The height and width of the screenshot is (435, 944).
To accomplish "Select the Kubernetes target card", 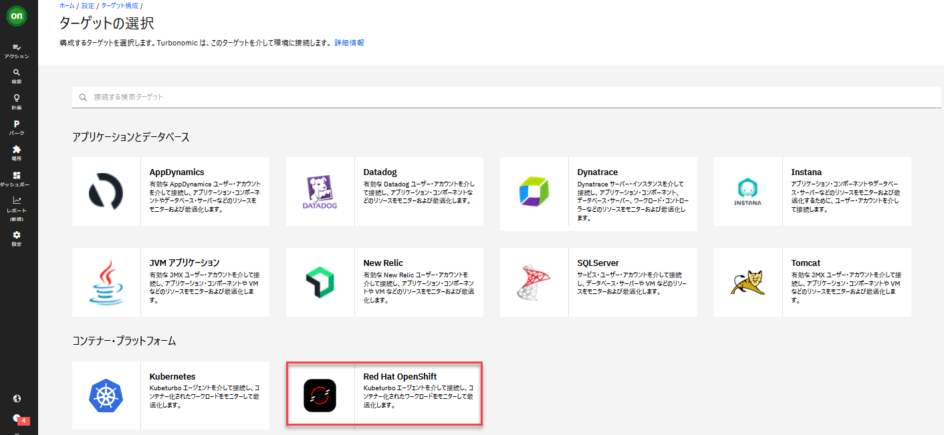I will (x=170, y=396).
